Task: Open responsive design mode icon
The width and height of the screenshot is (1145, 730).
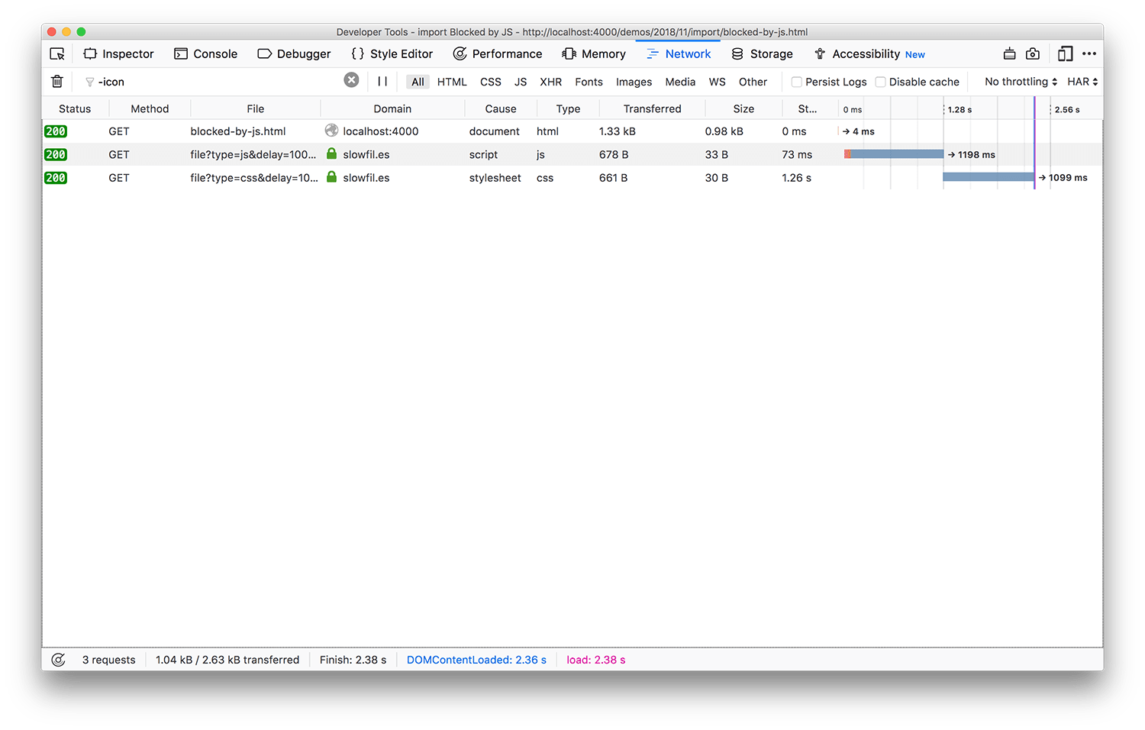Action: pos(1065,53)
